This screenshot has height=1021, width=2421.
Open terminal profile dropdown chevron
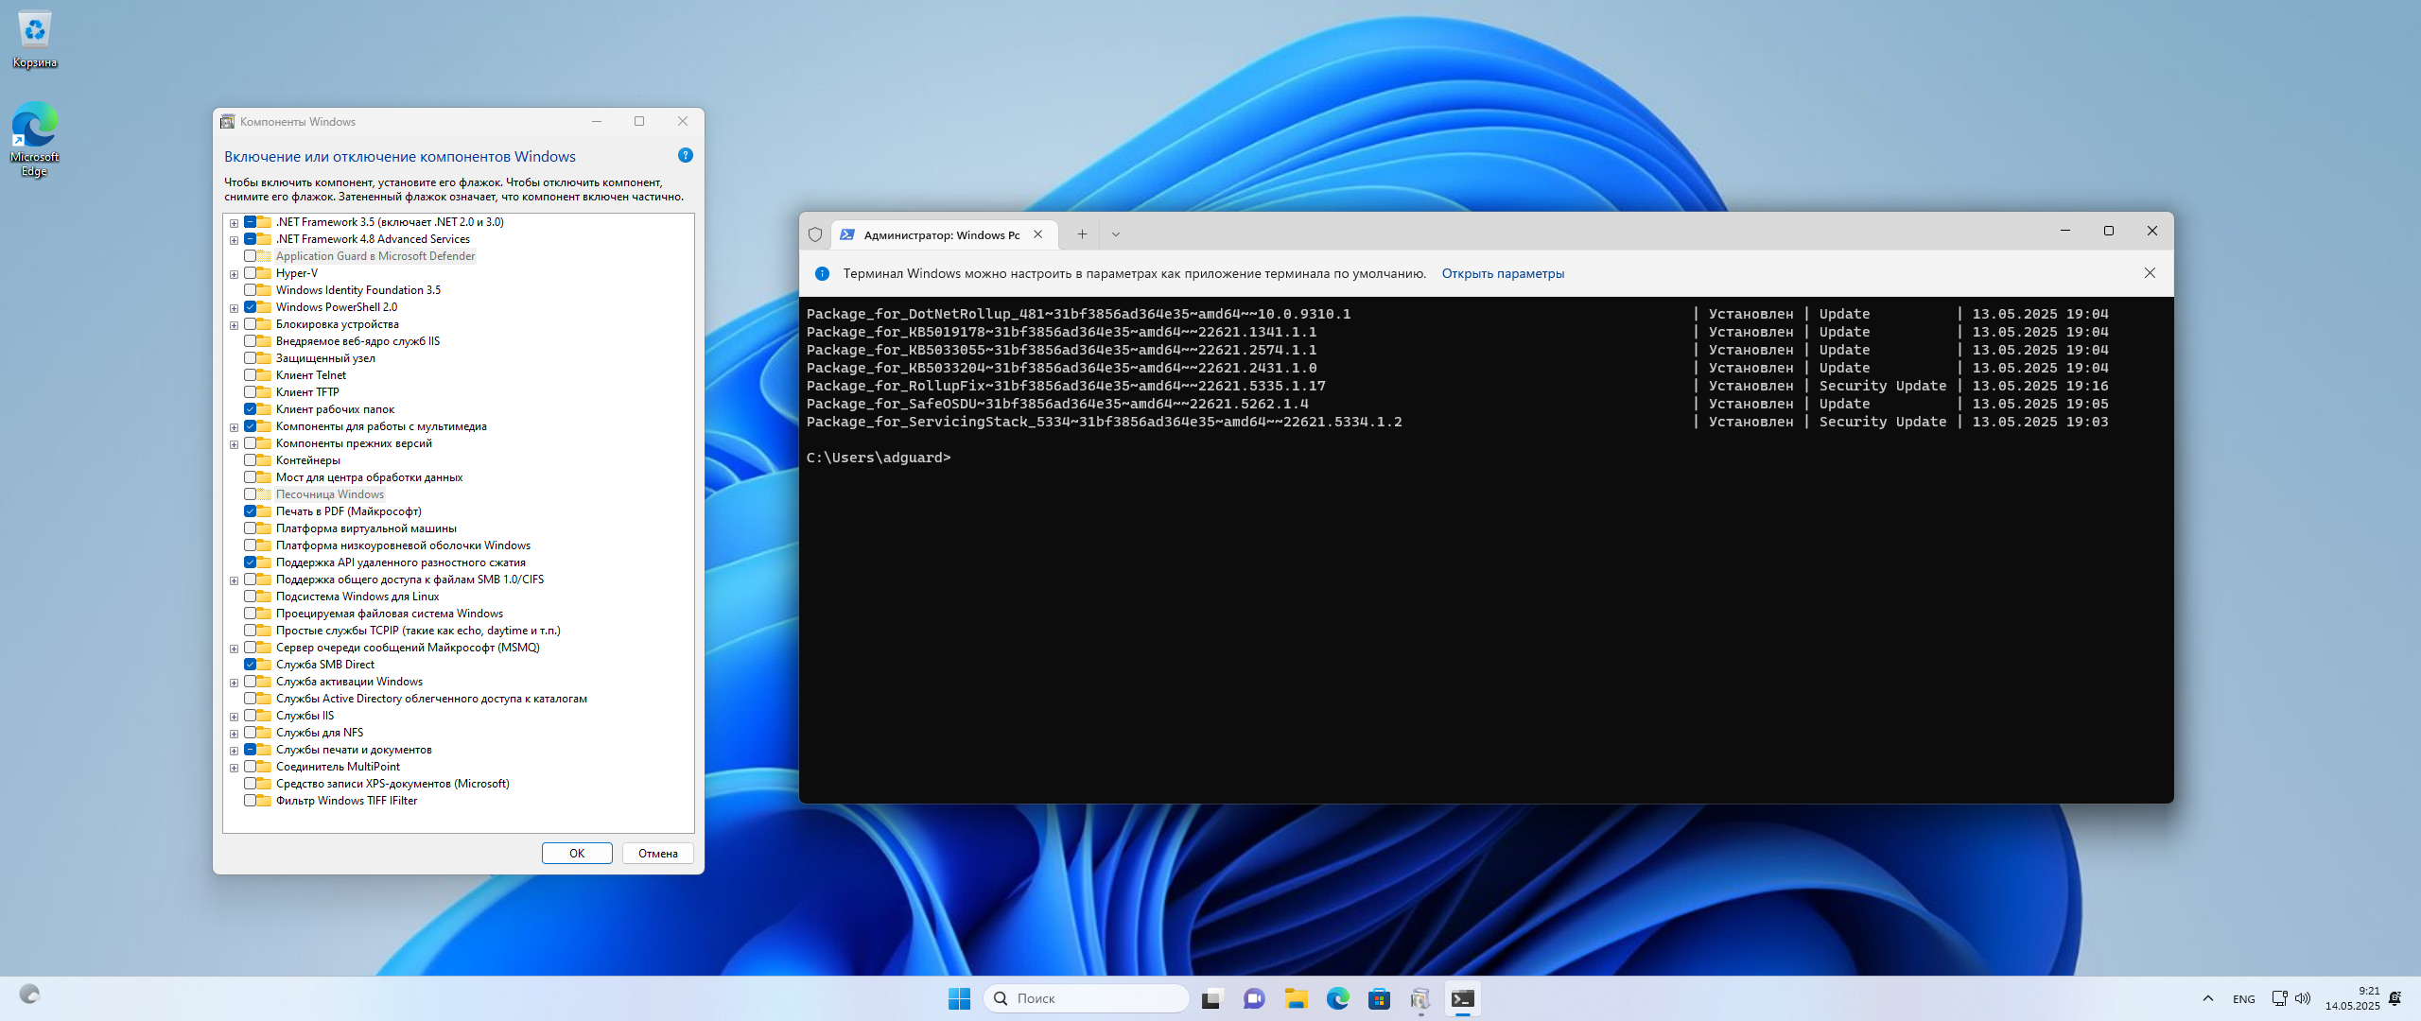[1116, 234]
